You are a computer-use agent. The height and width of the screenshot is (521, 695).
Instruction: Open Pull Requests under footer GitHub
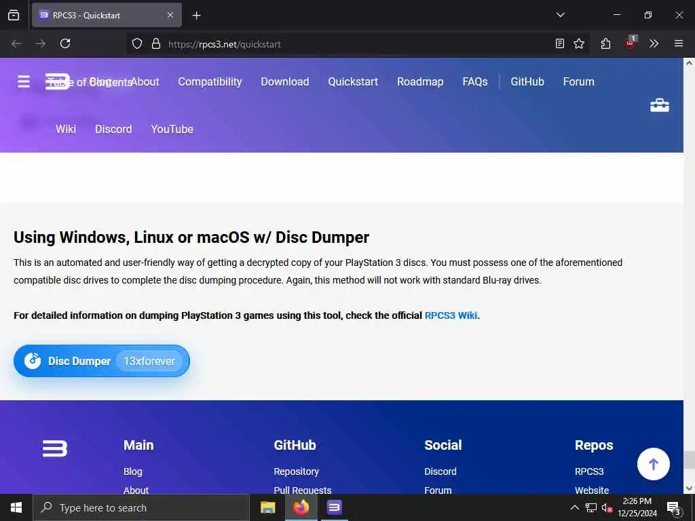(303, 490)
